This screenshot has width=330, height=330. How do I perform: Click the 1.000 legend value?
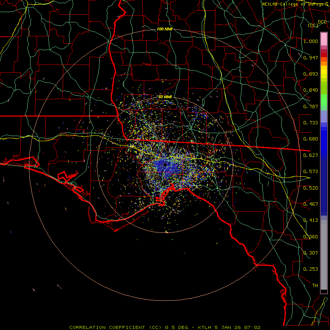[311, 41]
